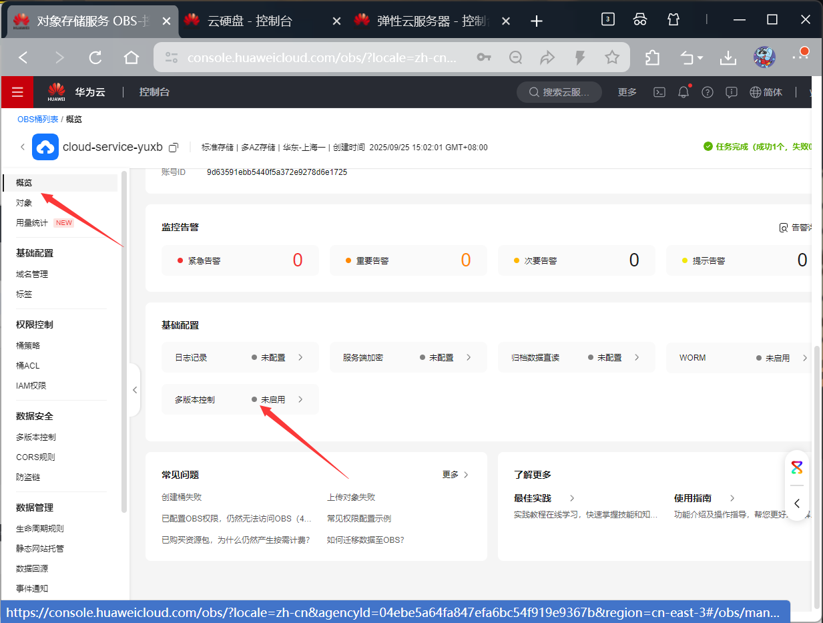Click the 紧急告警 alarm card
Image resolution: width=823 pixels, height=623 pixels.
[240, 260]
